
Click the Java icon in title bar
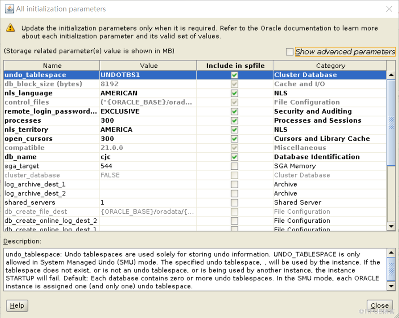point(9,9)
